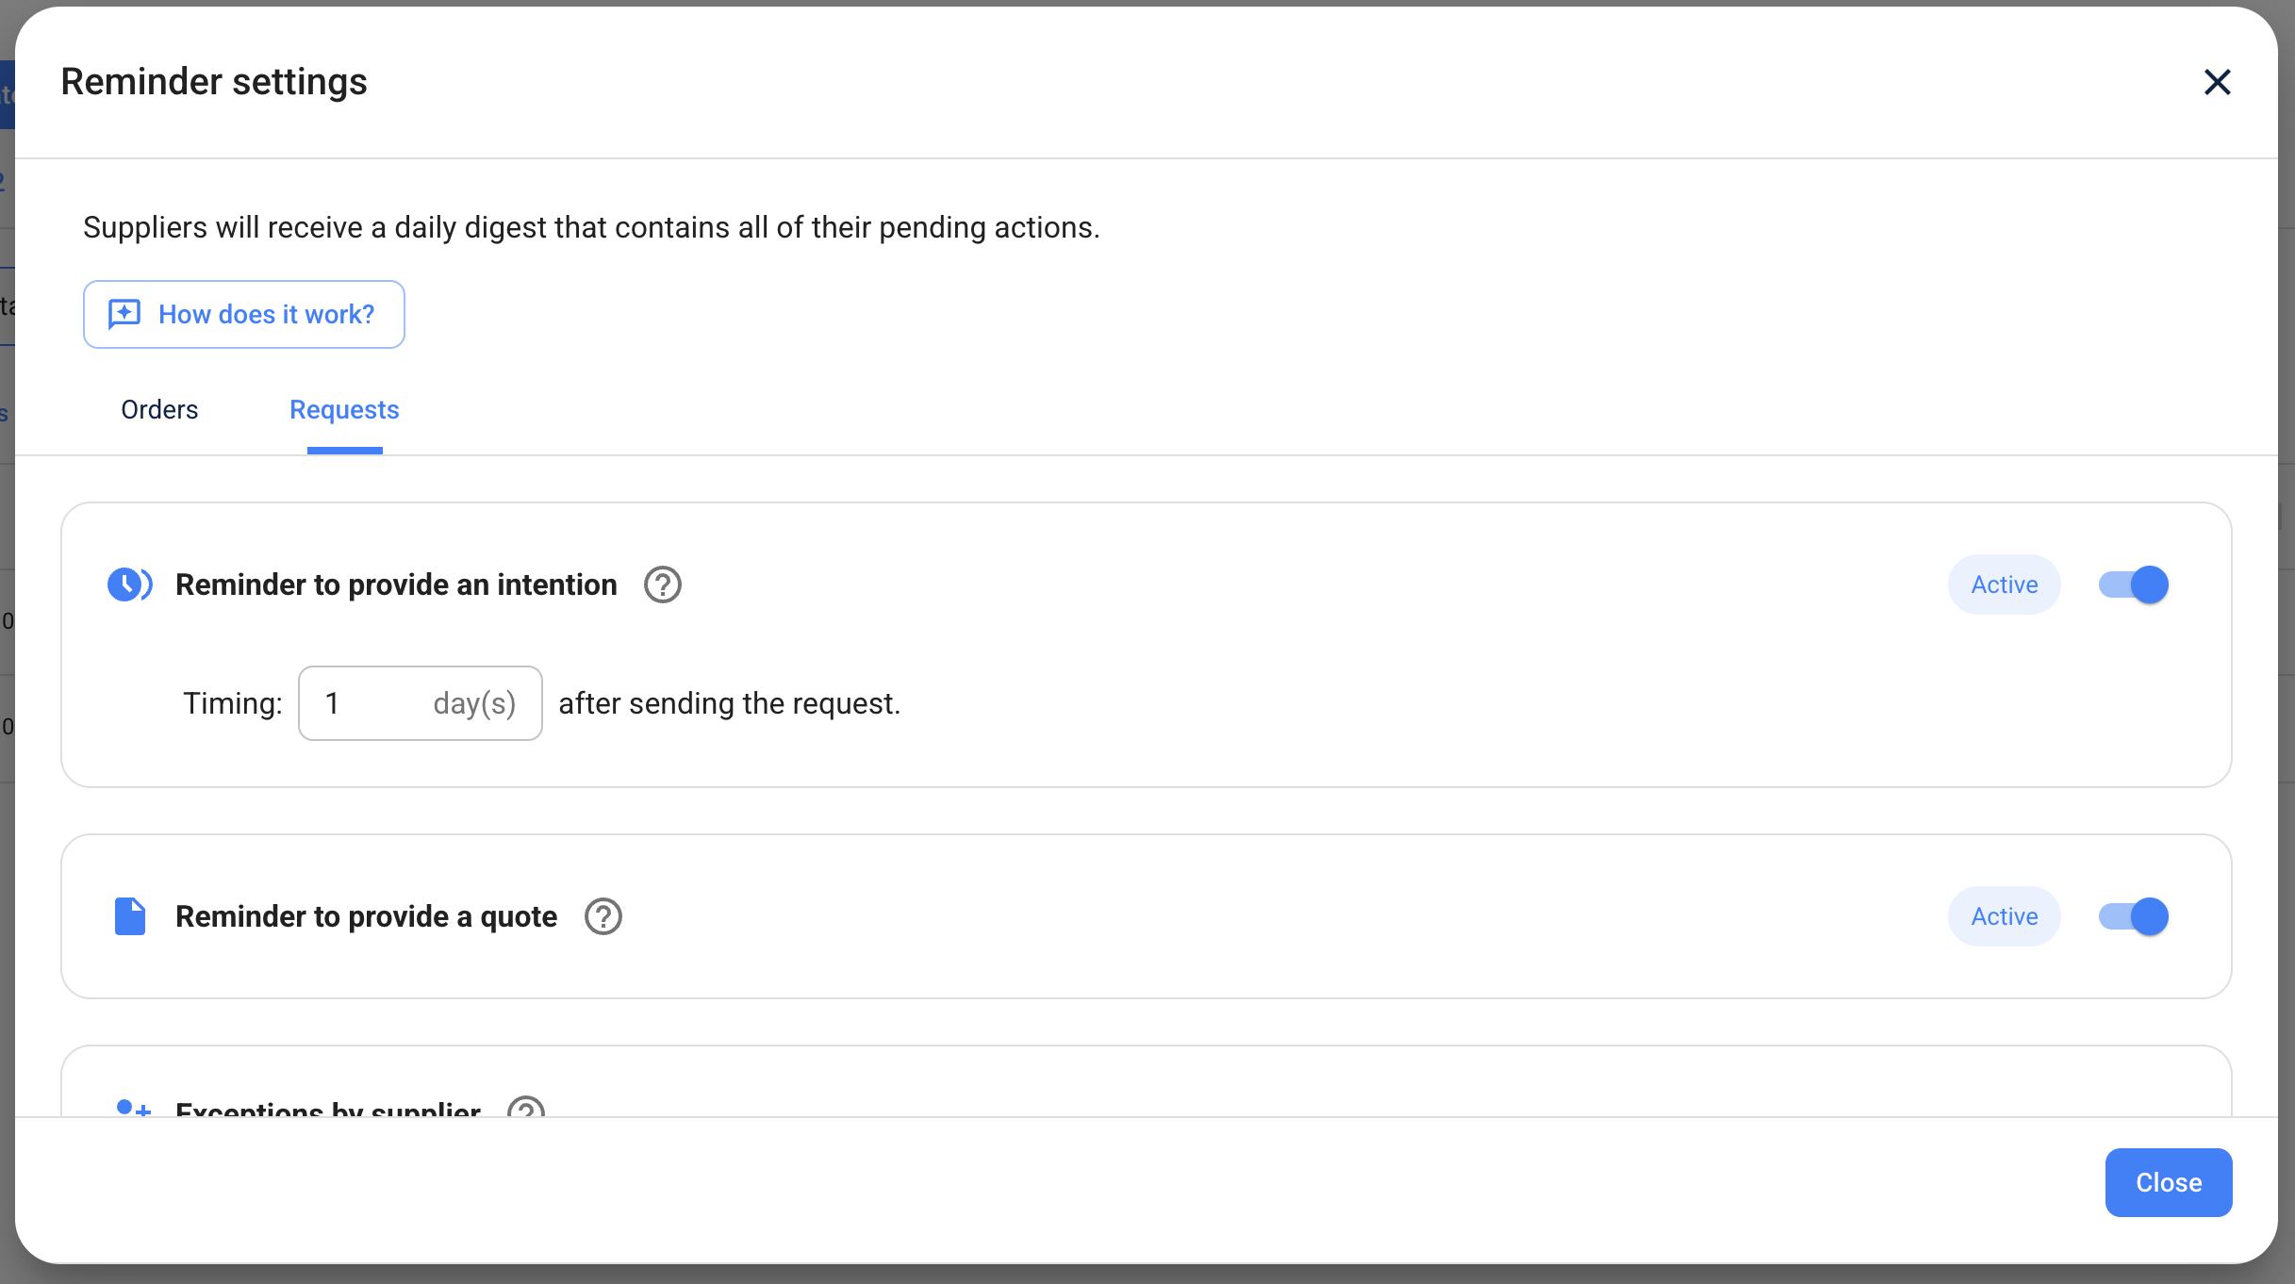This screenshot has width=2295, height=1284.
Task: Open help tooltip for Exceptions by supplier
Action: [526, 1109]
